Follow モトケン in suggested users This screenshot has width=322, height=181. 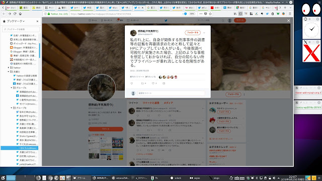[224, 112]
